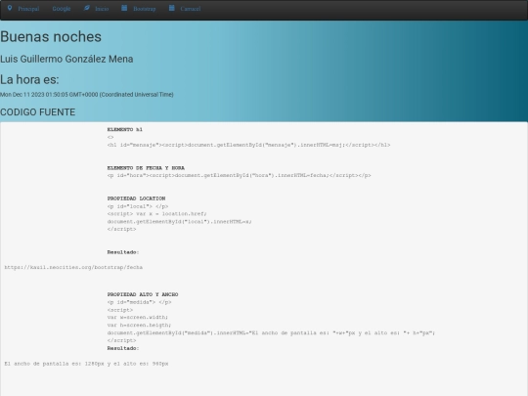Viewport: 528px width, 396px height.
Task: Click the leaf icon beside Inicio
Action: point(87,8)
